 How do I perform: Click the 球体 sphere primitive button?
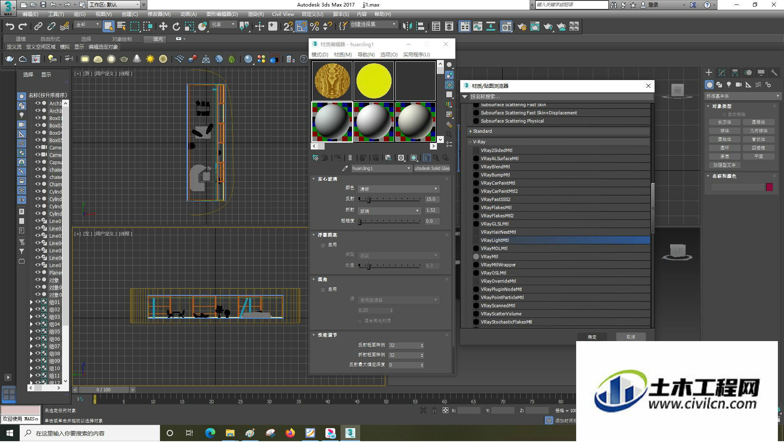pos(724,131)
